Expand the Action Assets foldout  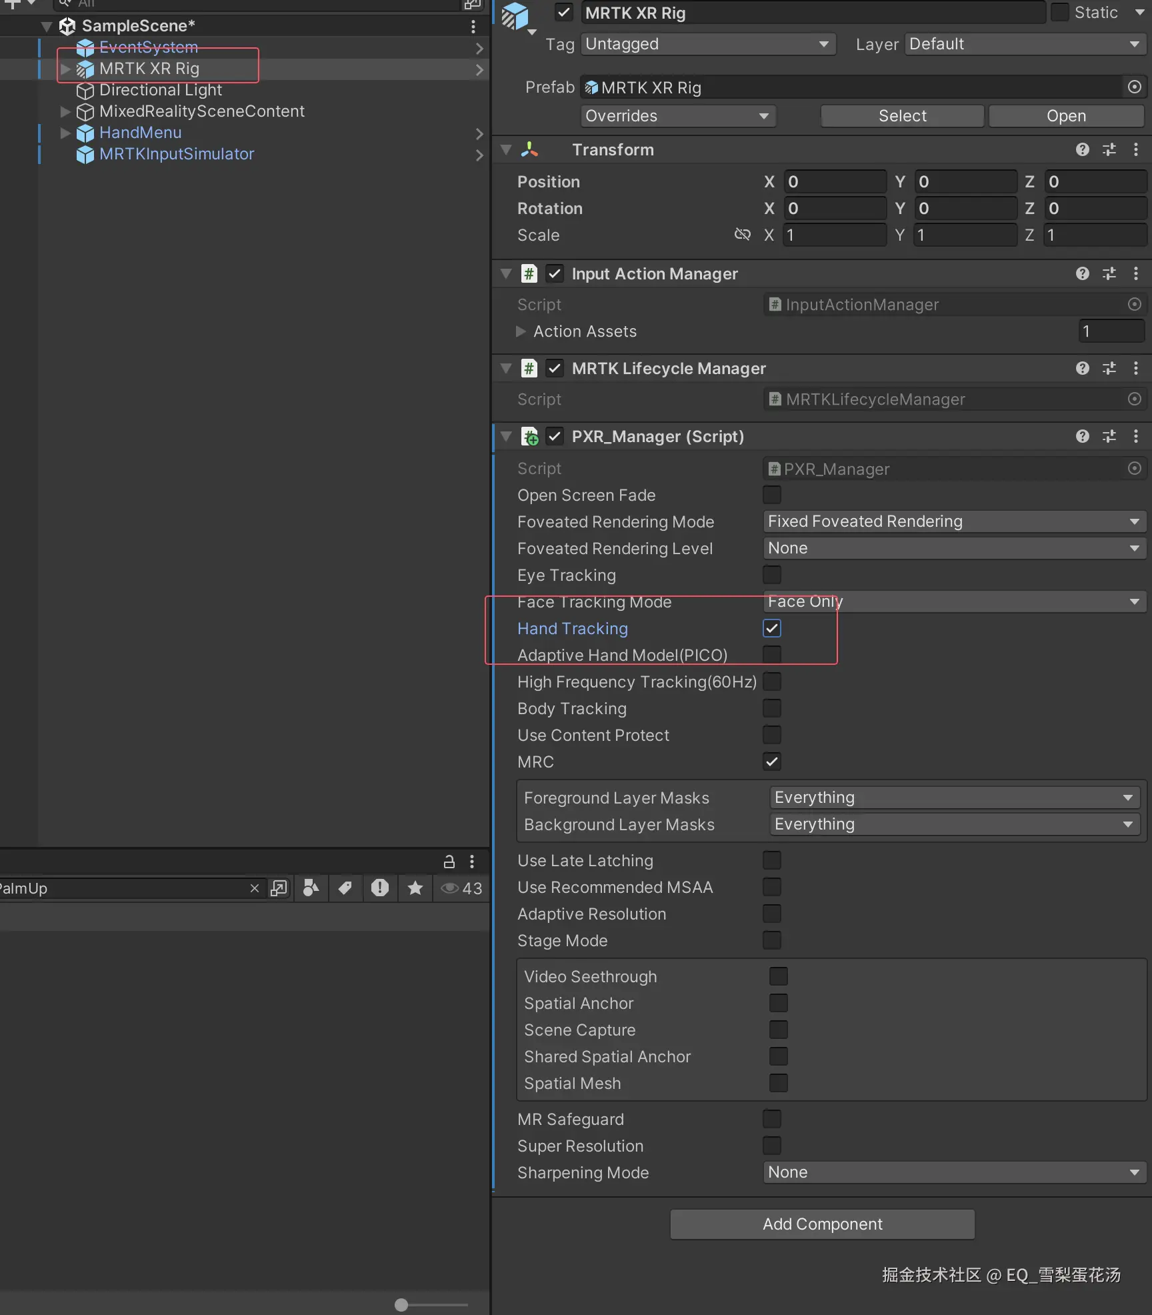point(521,331)
